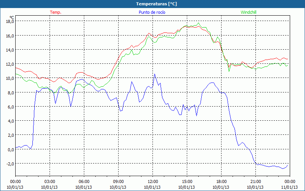
Task: Select the blue "Punto de rocío" legend label
Action: [152, 12]
